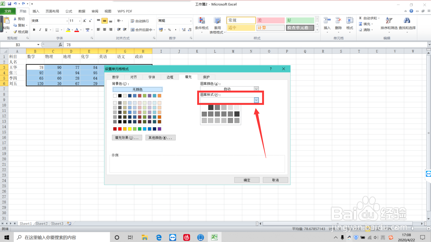Click the increase indent icon
431x242 pixels.
point(125,30)
